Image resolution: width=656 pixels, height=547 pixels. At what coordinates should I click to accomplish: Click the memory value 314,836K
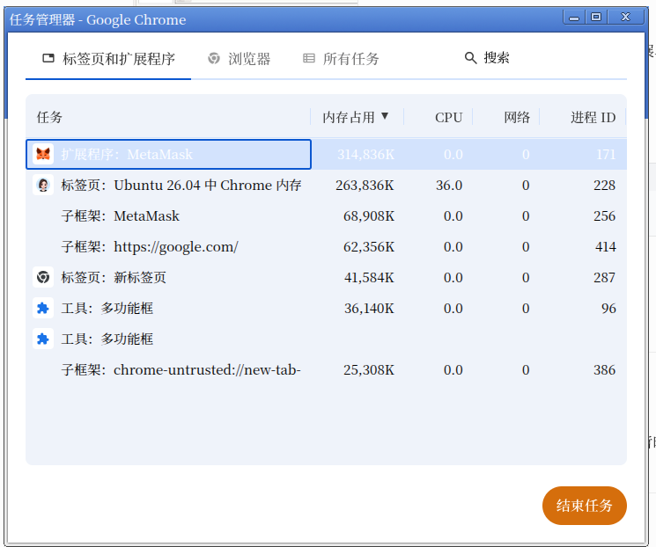366,154
